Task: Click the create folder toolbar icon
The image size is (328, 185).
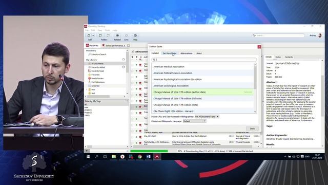Action: pyautogui.click(x=100, y=35)
